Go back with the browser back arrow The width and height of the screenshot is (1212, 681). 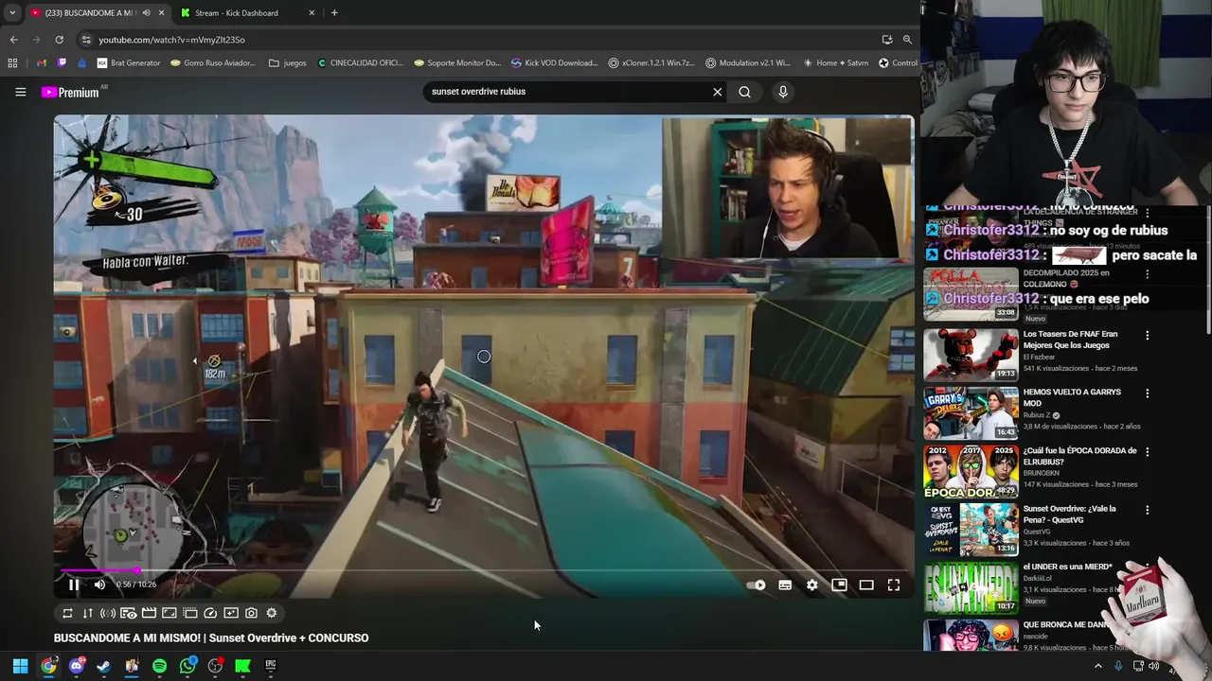[13, 40]
